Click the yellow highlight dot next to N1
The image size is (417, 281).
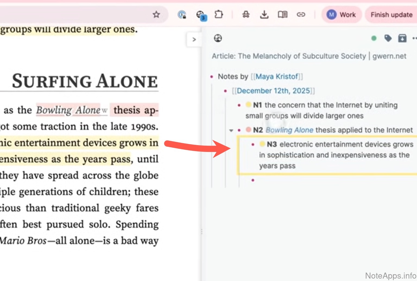tap(248, 105)
